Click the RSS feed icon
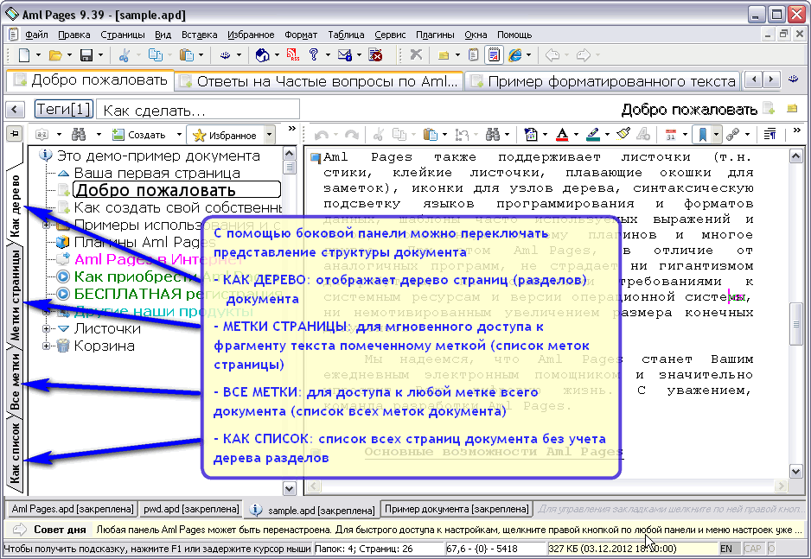Image resolution: width=811 pixels, height=559 pixels. coord(293,54)
